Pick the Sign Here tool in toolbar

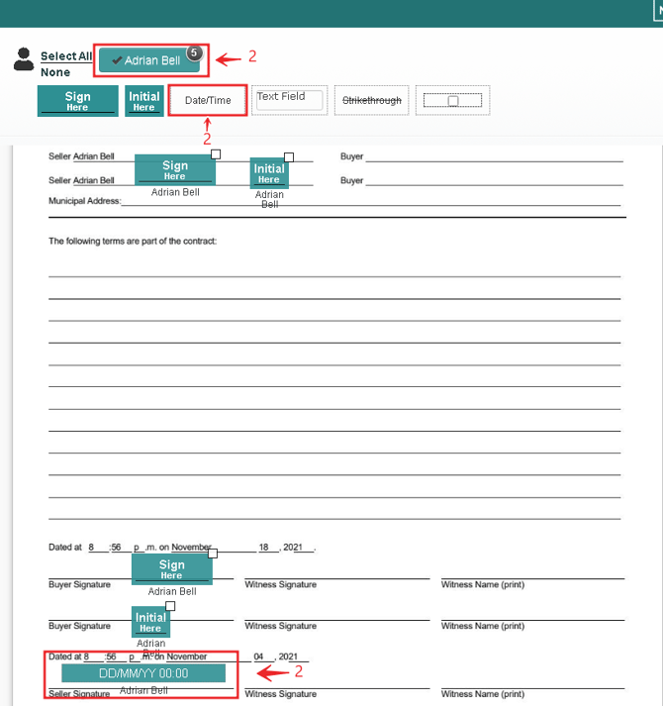(x=77, y=101)
